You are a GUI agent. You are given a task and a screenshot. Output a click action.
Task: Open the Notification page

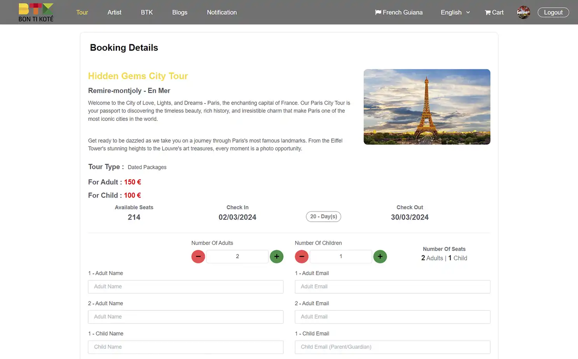coord(222,12)
